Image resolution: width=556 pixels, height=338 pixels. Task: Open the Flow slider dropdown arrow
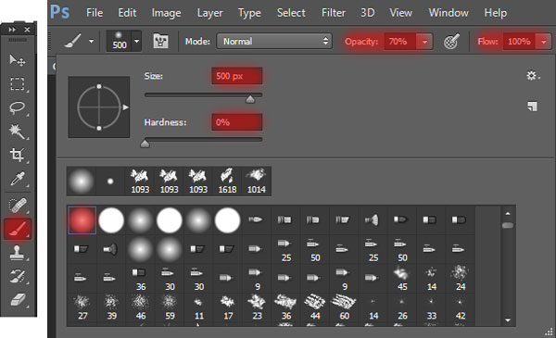coord(544,42)
